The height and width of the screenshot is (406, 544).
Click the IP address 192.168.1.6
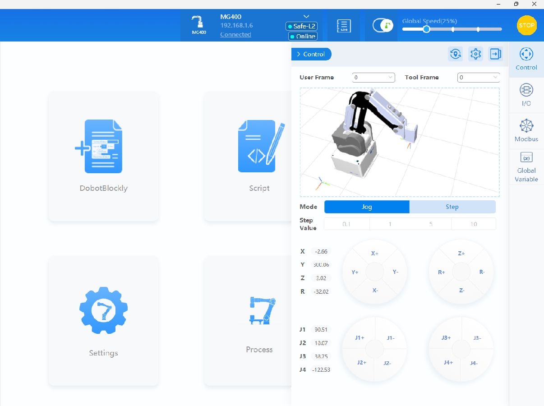[236, 26]
